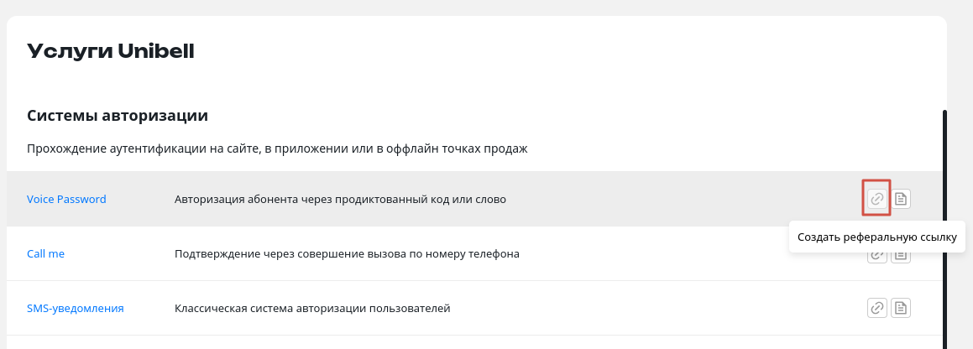973x349 pixels.
Task: Open the Voice Password service link
Action: [x=66, y=199]
